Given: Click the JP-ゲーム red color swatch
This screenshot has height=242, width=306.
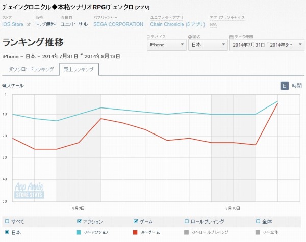Looking at the screenshot, I should (x=135, y=232).
